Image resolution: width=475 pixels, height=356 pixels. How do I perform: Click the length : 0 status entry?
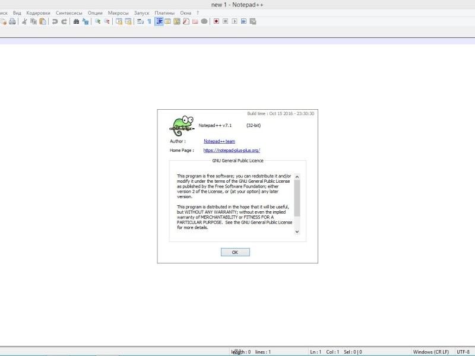(x=241, y=352)
